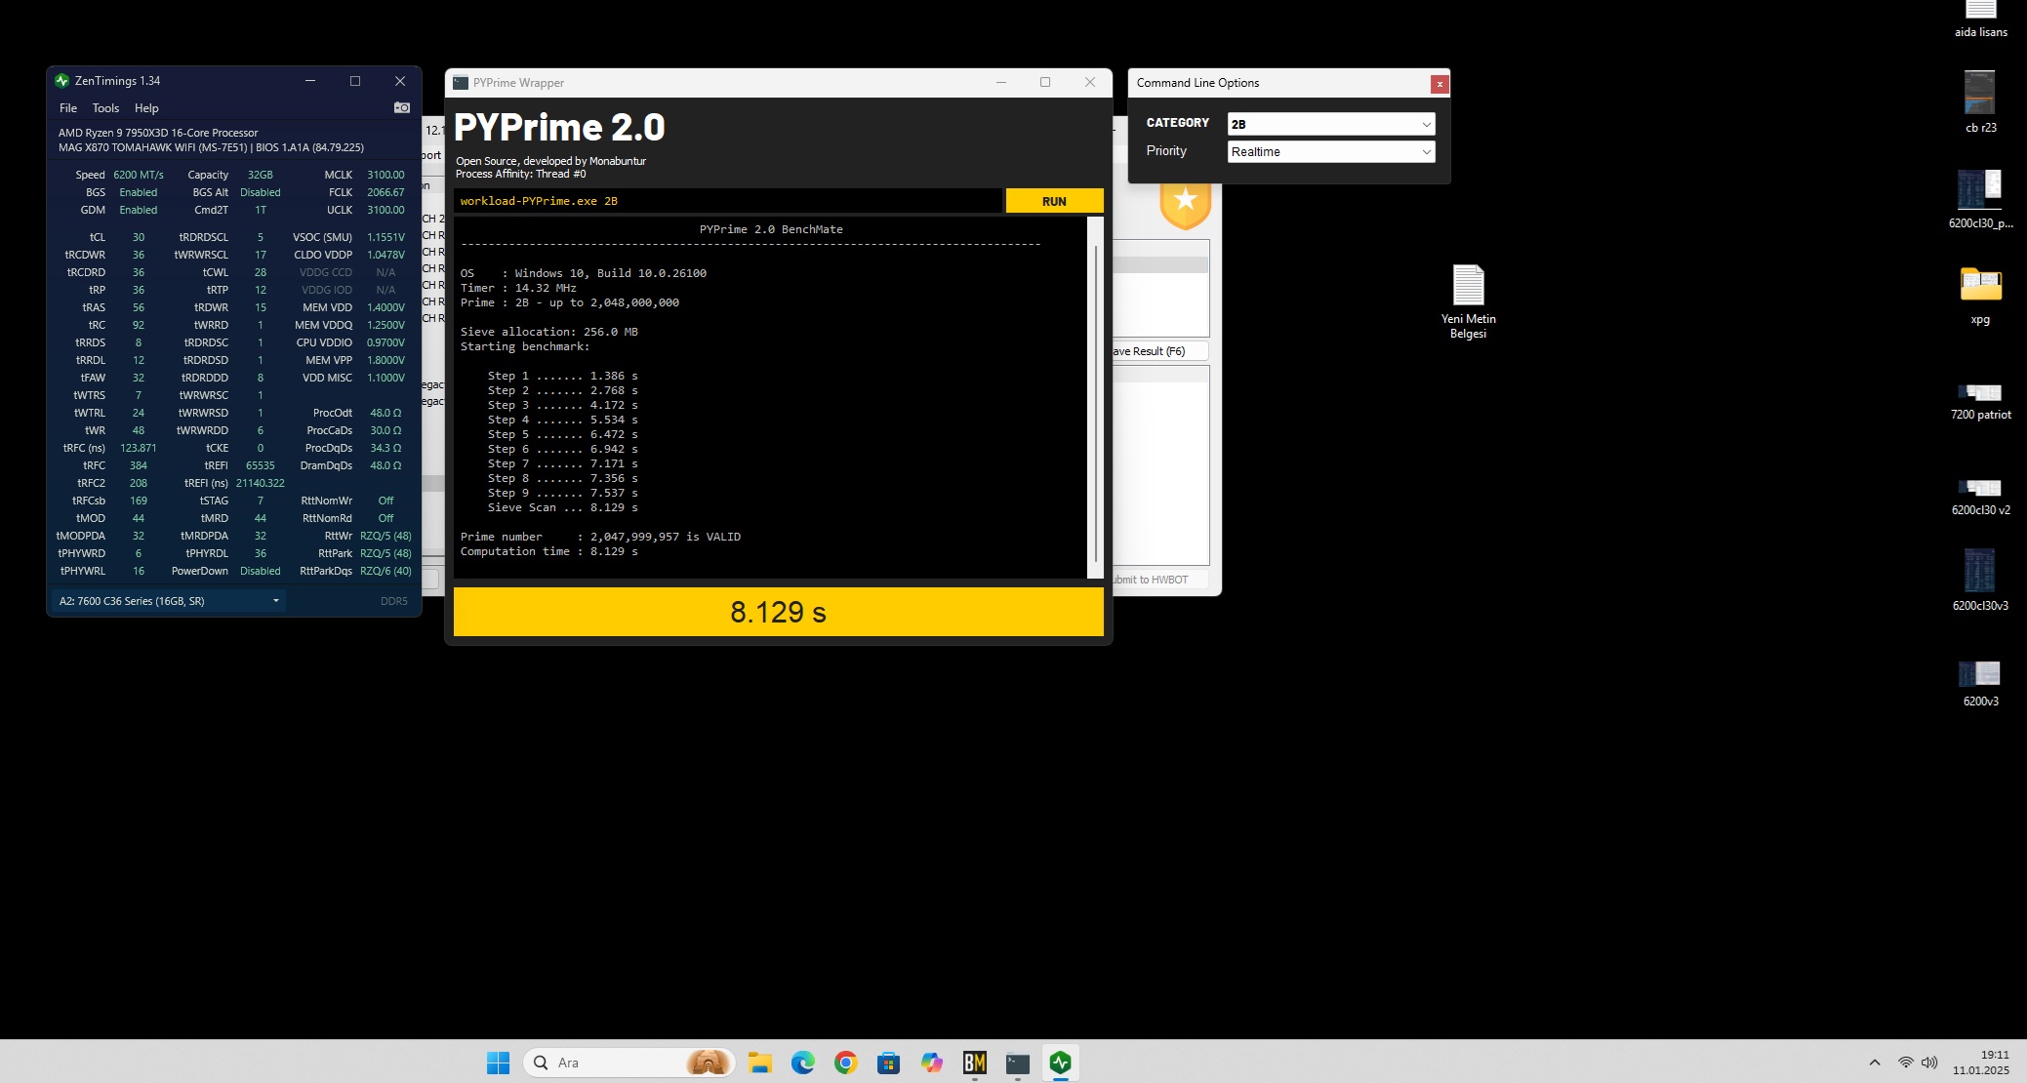
Task: Expand the A2: 7600 C36 Series module dropdown
Action: pos(169,601)
